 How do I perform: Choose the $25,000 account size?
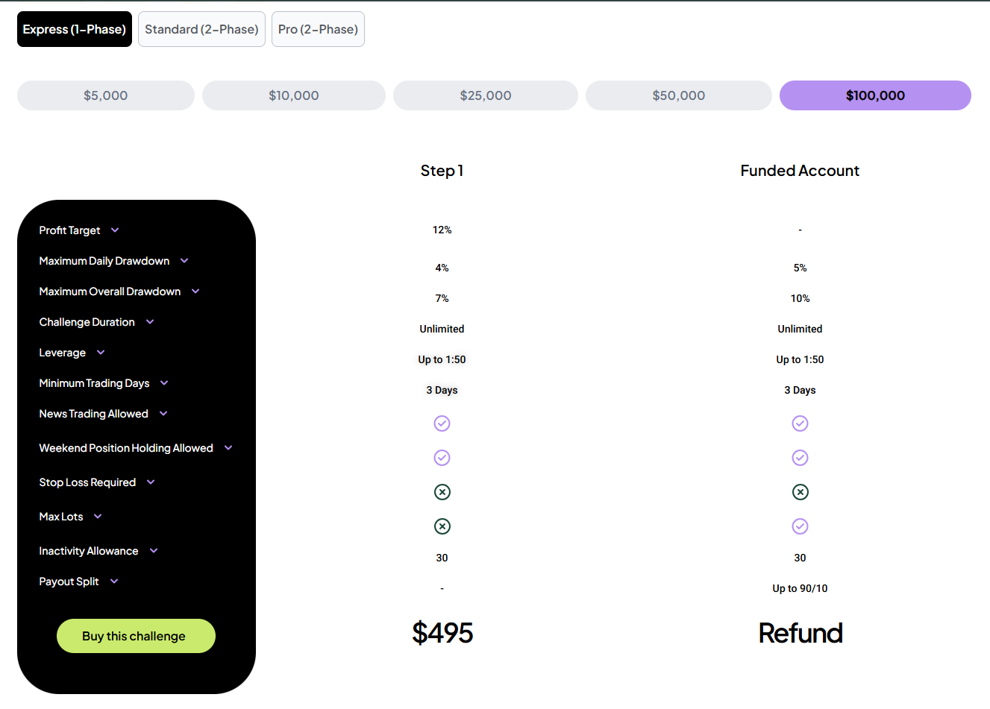[485, 95]
